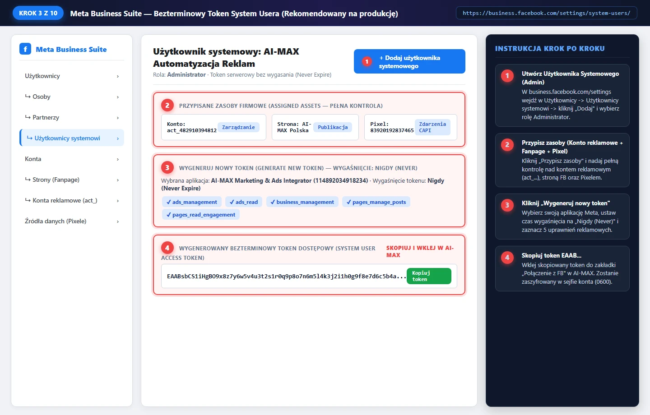Open Konta reklamowe (act_) menu item
The height and width of the screenshot is (415, 650).
pyautogui.click(x=72, y=200)
